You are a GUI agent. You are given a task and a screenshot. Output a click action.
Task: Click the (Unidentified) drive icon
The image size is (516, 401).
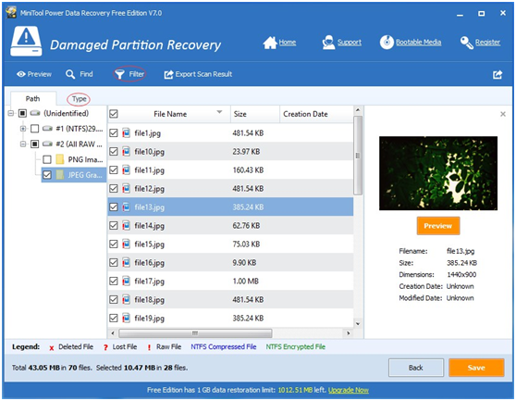click(x=35, y=113)
